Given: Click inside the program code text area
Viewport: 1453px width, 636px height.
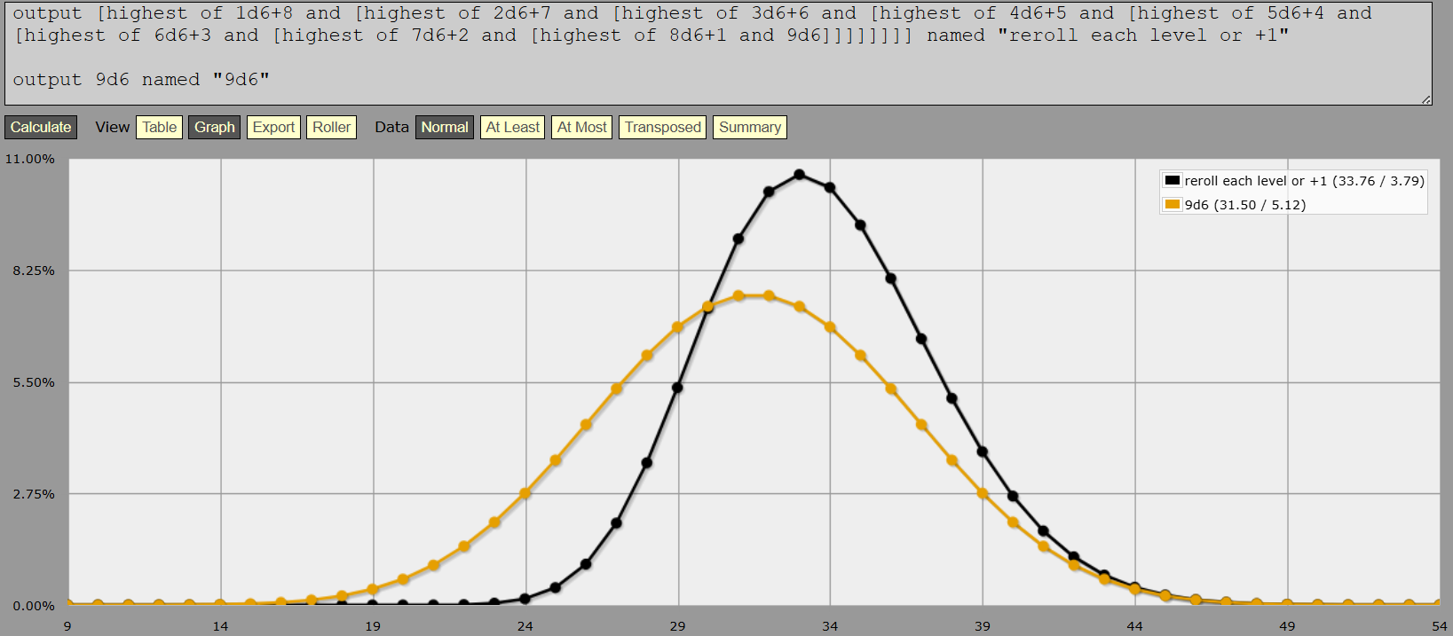Looking at the screenshot, I should [717, 52].
